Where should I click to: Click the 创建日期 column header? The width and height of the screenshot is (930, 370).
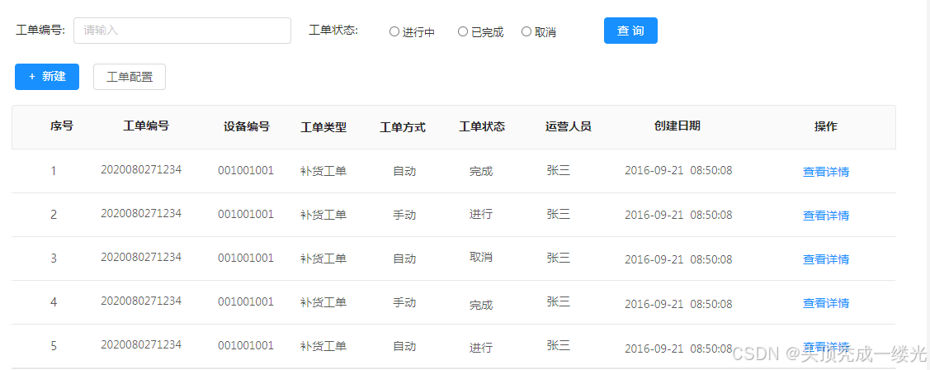click(677, 126)
